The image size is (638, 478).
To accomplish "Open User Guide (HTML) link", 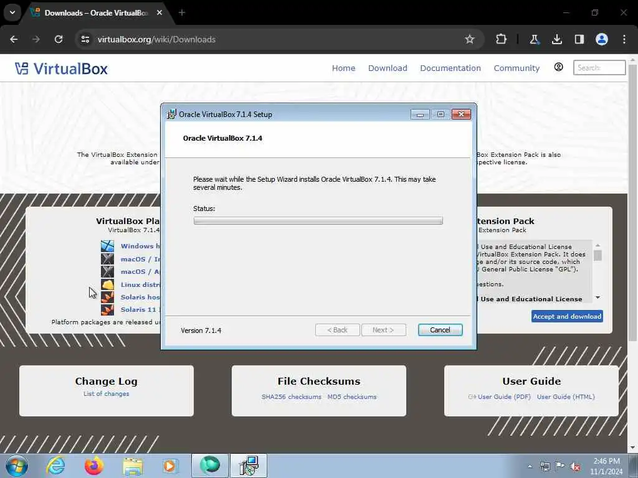I will (x=566, y=396).
